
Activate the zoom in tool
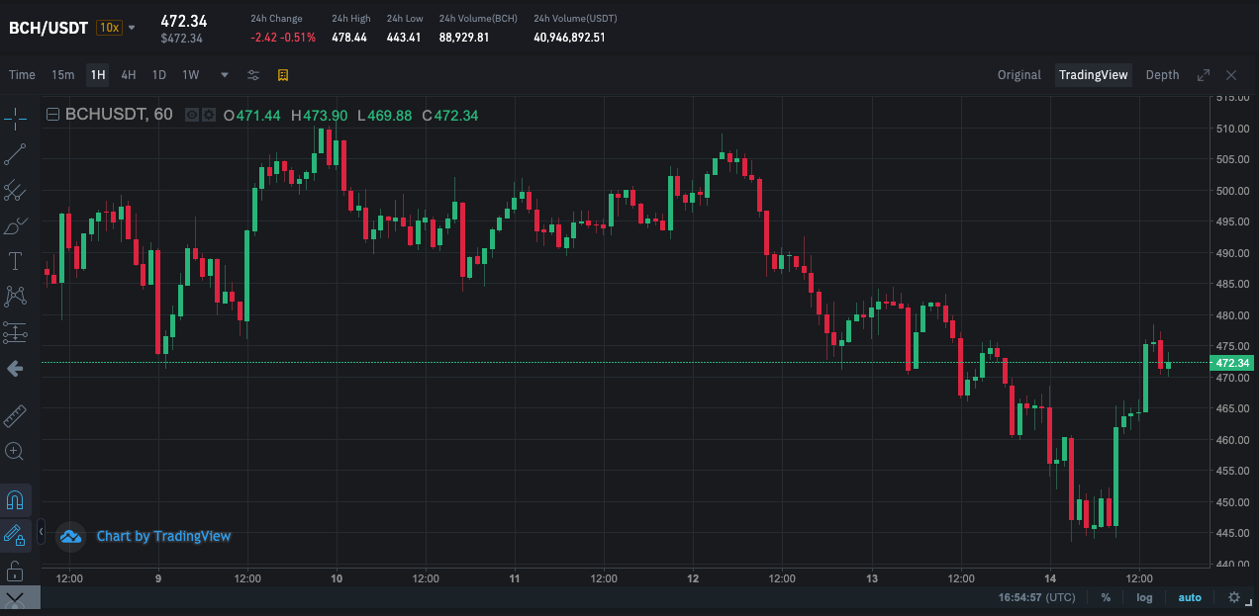[x=15, y=451]
